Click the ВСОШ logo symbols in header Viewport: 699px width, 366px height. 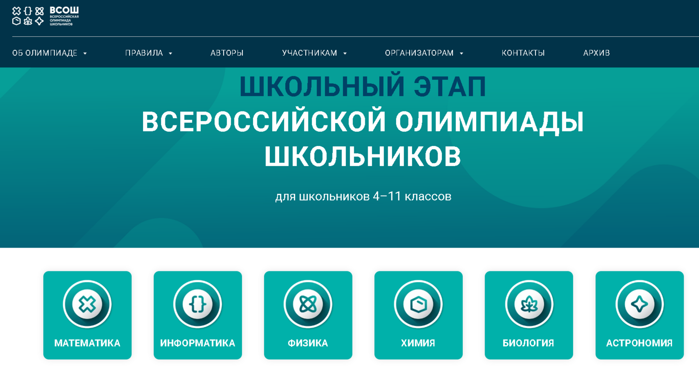(28, 16)
